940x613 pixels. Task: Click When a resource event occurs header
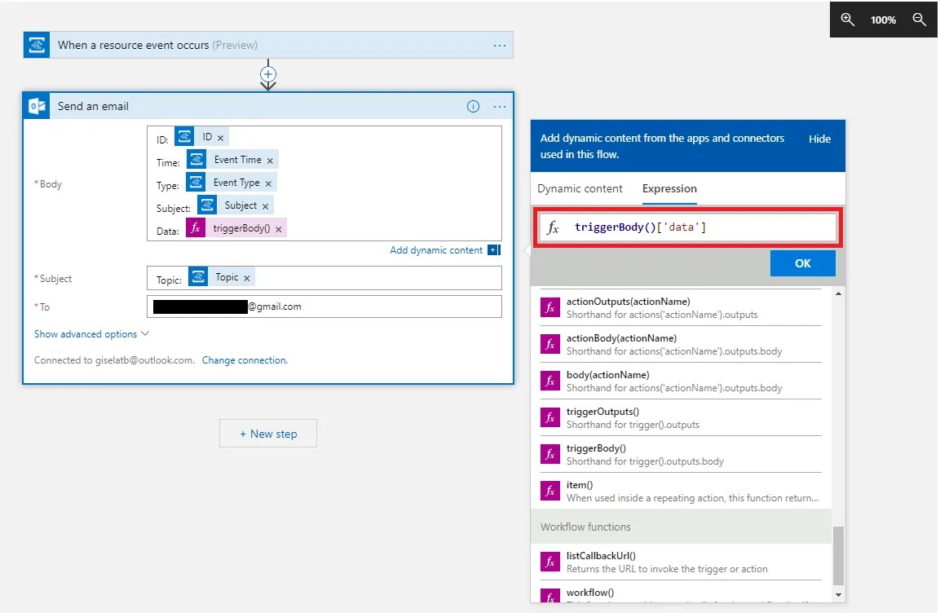268,45
